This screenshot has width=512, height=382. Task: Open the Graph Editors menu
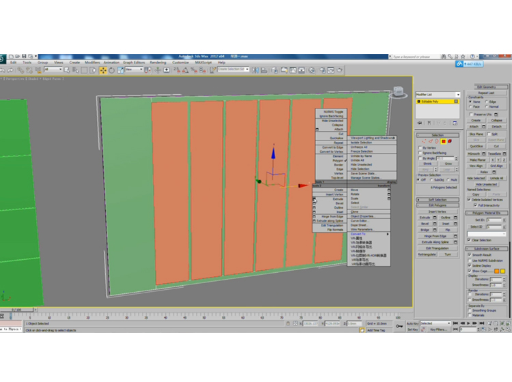click(134, 62)
